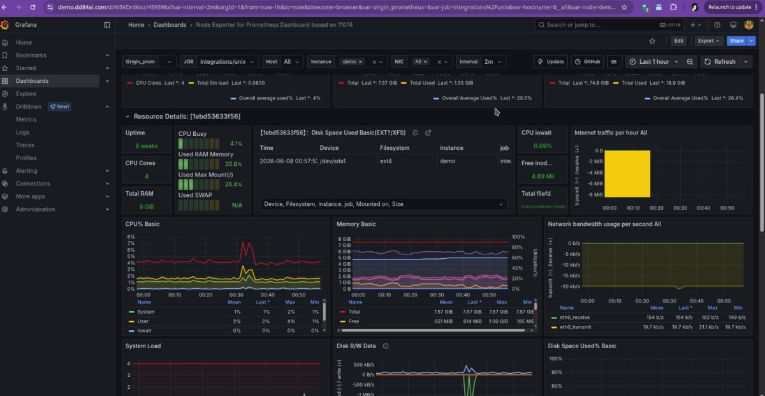
Task: Click the Administration gear icon in sidebar
Action: click(x=5, y=209)
